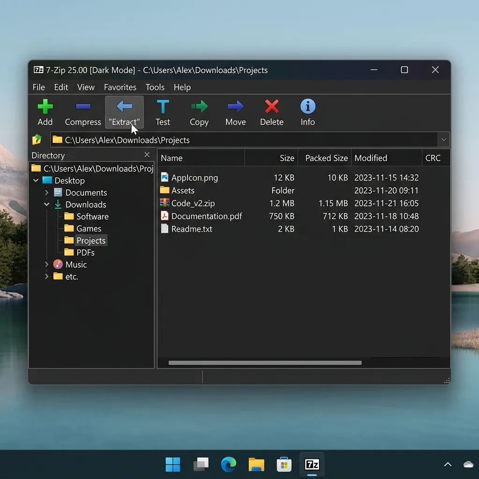Viewport: 479px width, 479px height.
Task: Close the Directory panel
Action: coord(147,154)
